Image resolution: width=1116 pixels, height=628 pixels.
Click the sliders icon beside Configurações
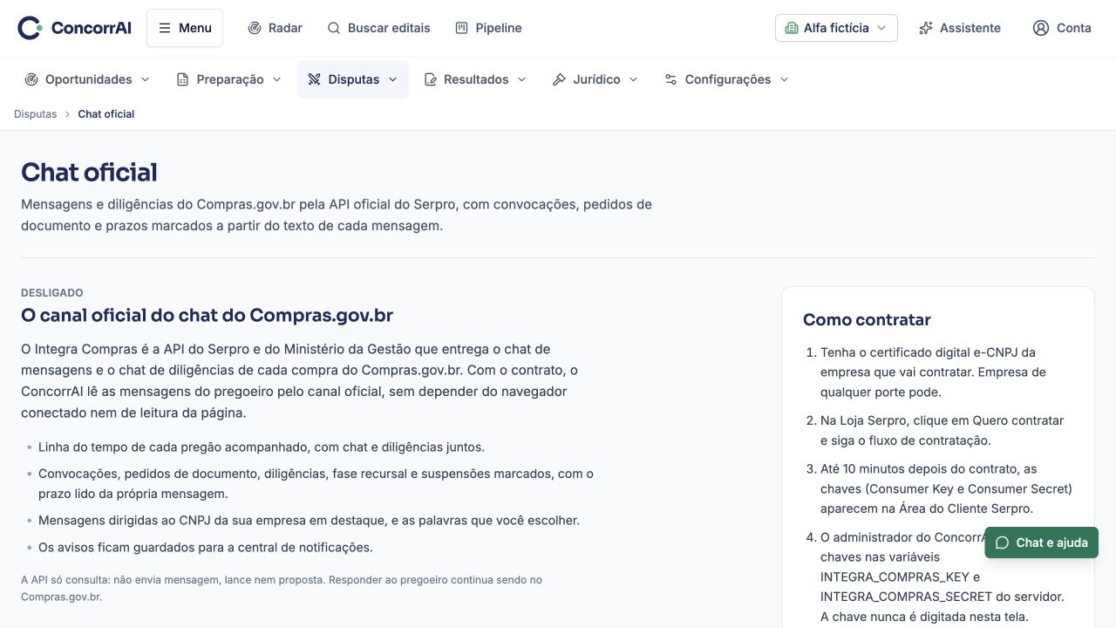click(x=671, y=79)
